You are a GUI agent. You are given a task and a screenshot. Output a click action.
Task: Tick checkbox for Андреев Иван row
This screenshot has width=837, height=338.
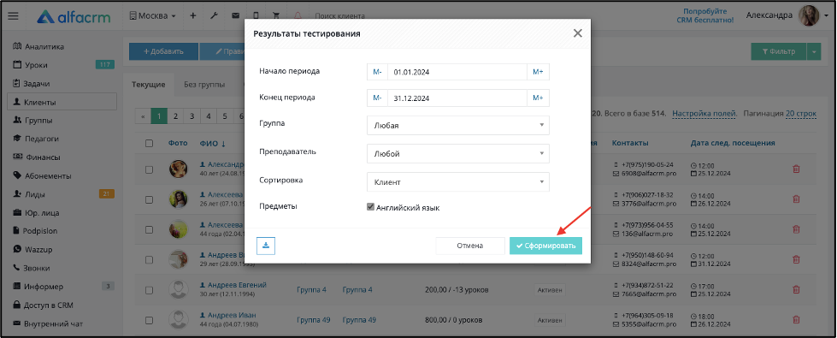(149, 320)
